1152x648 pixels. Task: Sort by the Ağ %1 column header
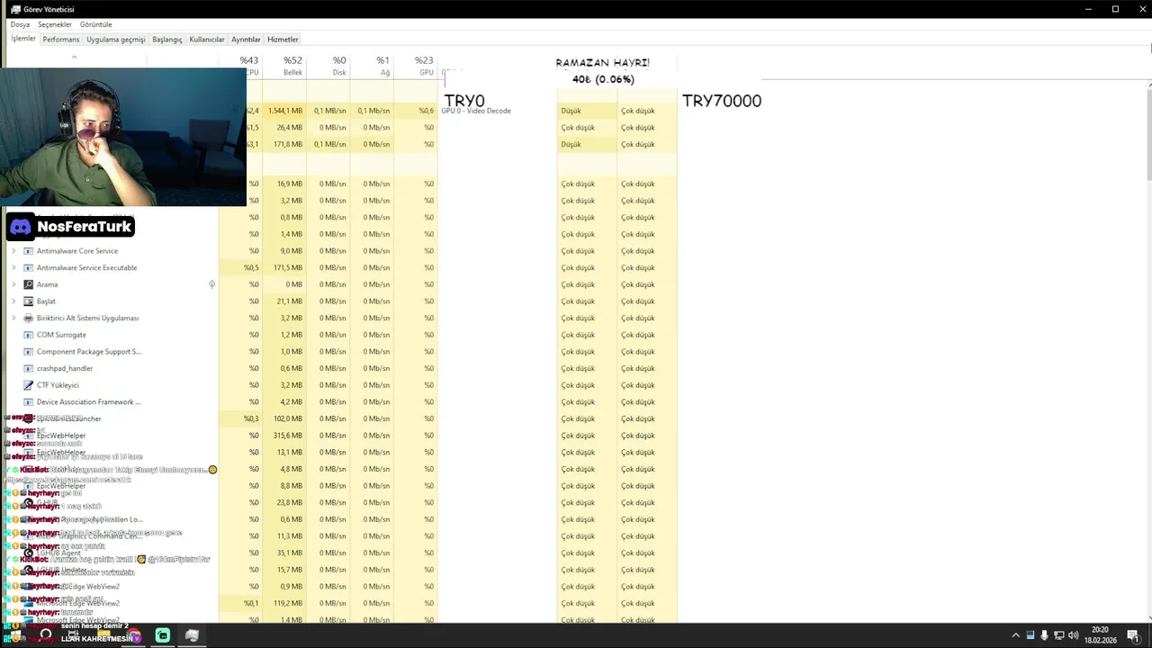(x=372, y=66)
